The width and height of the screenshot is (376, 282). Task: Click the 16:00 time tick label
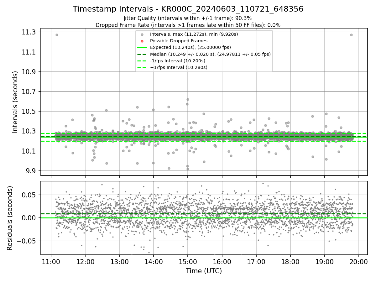pos(222,262)
